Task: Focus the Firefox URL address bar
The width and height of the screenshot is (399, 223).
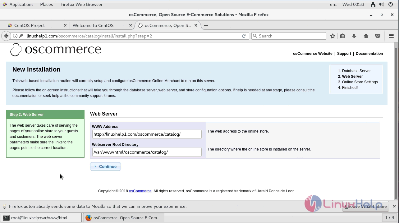Action: click(x=132, y=36)
